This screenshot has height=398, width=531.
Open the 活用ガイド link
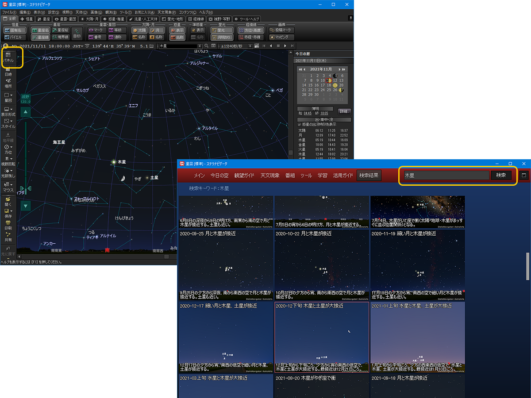click(343, 176)
